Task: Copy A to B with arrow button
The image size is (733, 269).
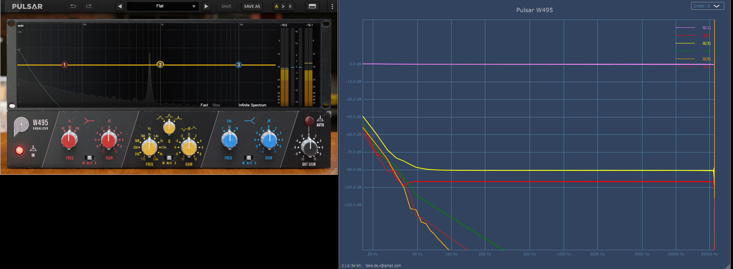Action: [283, 6]
